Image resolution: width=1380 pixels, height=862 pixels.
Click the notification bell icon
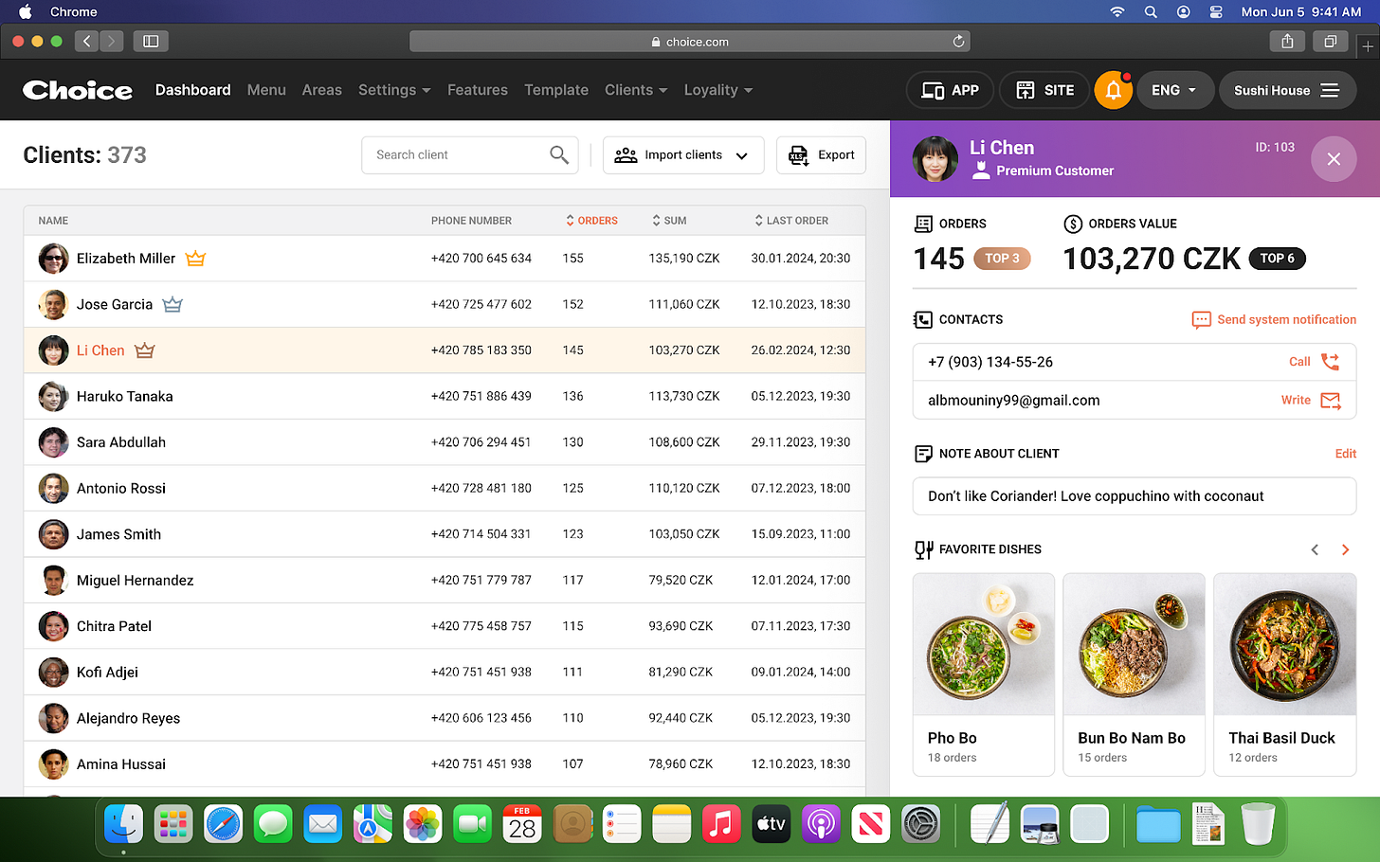[1114, 90]
